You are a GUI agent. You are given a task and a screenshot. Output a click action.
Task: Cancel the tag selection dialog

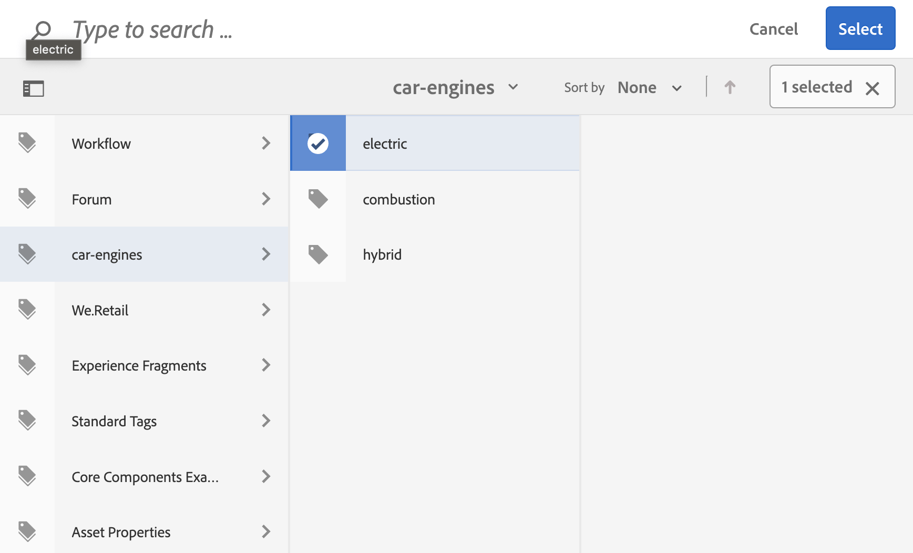click(x=774, y=29)
